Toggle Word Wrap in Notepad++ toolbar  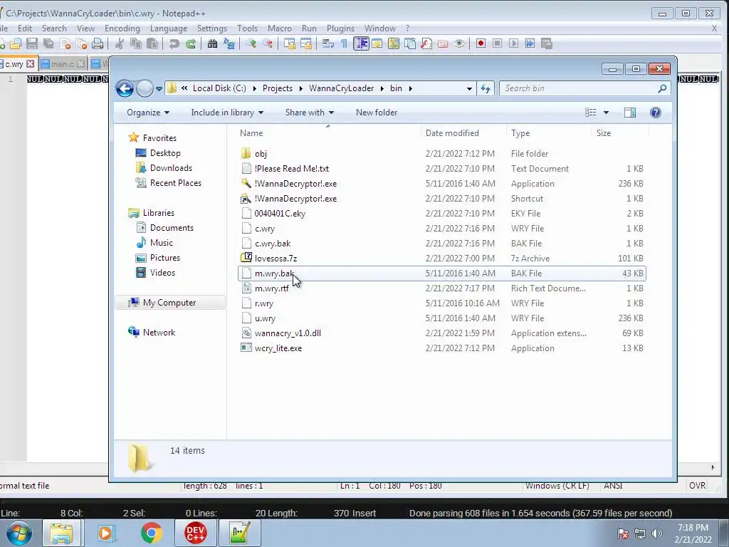point(327,43)
